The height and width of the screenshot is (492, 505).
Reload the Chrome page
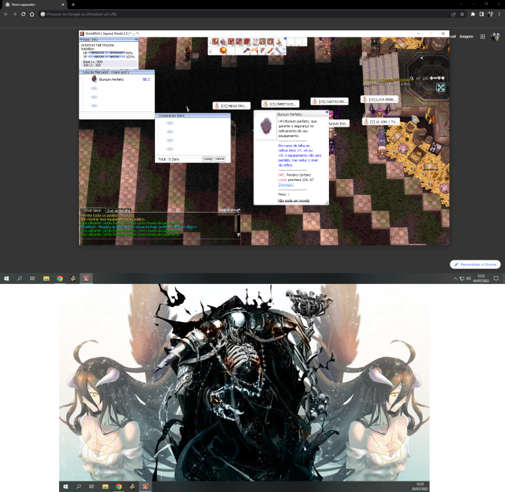click(x=23, y=14)
